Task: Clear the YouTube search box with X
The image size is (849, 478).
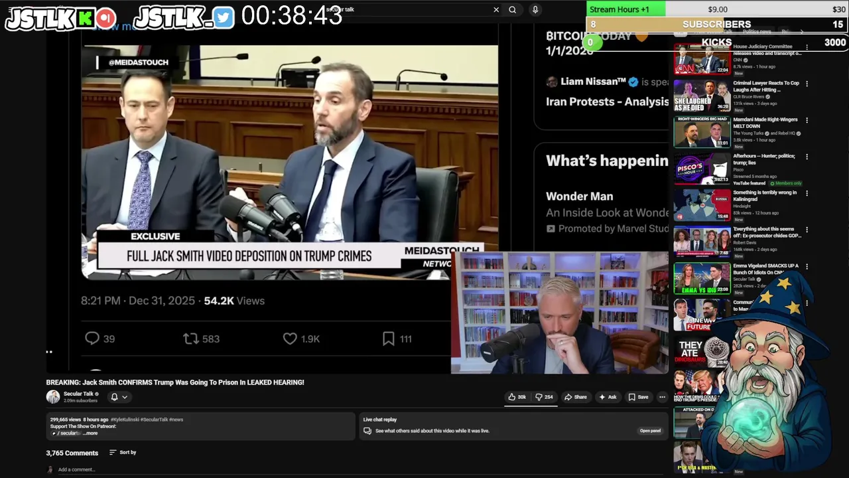Action: click(x=496, y=10)
